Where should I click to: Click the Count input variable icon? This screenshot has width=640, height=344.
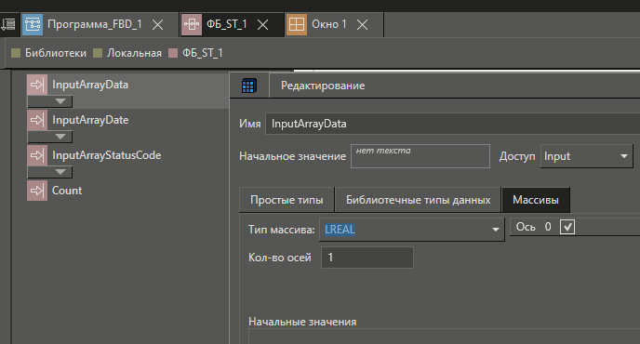tap(37, 191)
